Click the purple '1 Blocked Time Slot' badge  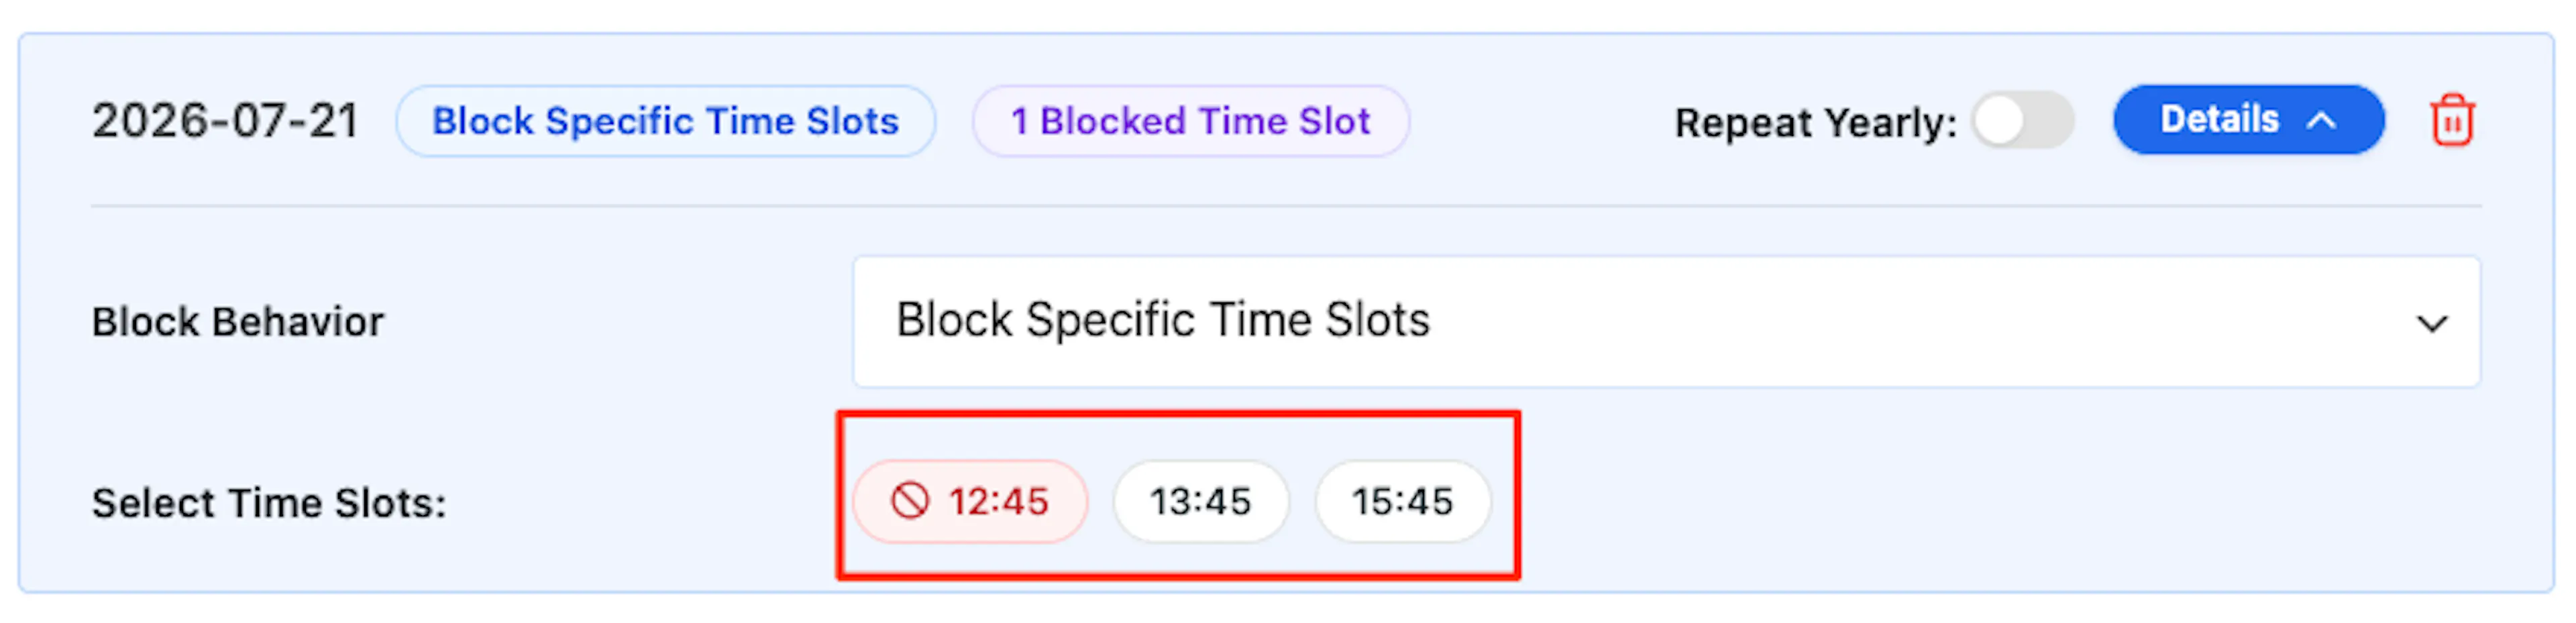click(1191, 121)
